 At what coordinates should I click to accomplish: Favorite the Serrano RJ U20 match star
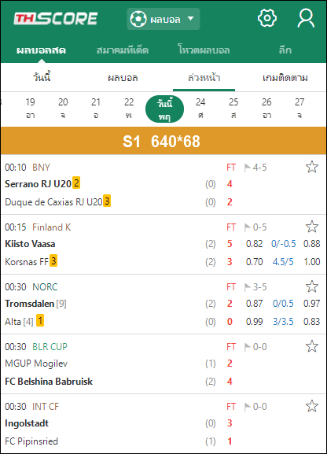pos(311,167)
